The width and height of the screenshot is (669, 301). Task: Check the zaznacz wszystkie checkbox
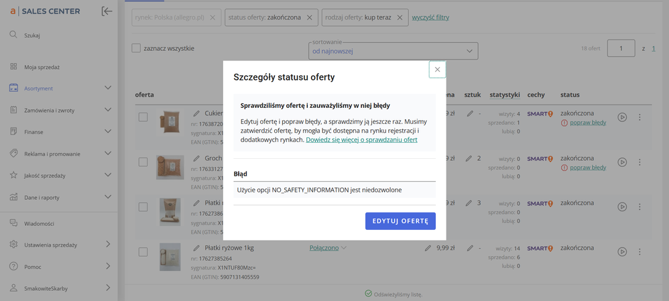(137, 48)
